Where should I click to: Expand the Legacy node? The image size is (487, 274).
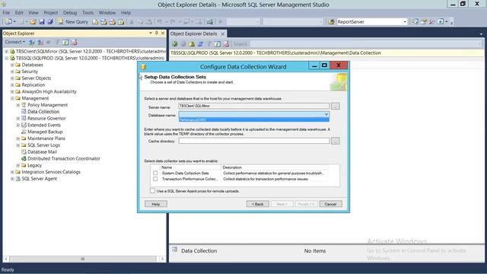(x=18, y=165)
